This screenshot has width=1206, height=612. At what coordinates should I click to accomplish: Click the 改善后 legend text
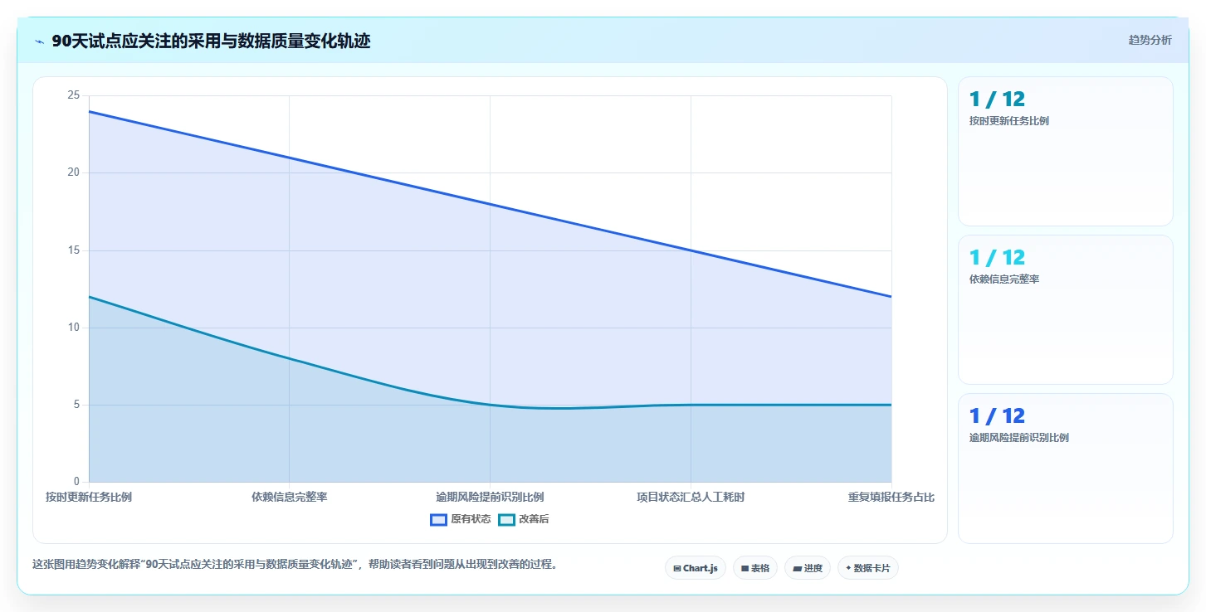coord(534,520)
